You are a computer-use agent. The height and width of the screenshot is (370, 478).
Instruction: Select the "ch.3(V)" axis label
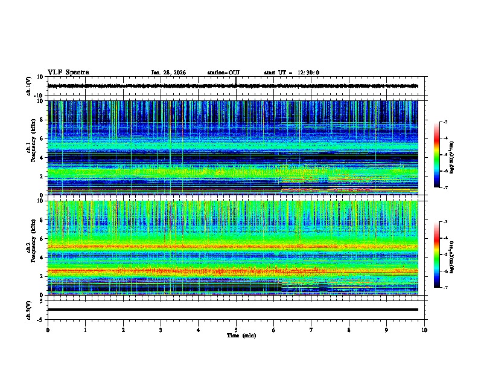coord(28,310)
